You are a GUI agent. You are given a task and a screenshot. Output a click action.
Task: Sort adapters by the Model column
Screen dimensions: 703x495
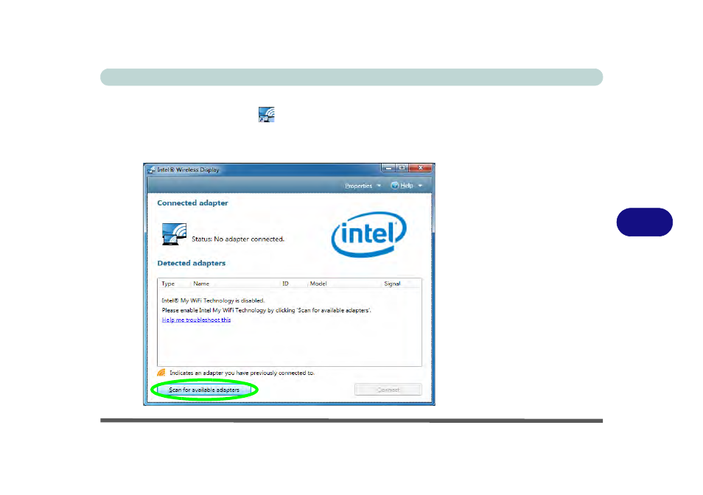(x=318, y=284)
